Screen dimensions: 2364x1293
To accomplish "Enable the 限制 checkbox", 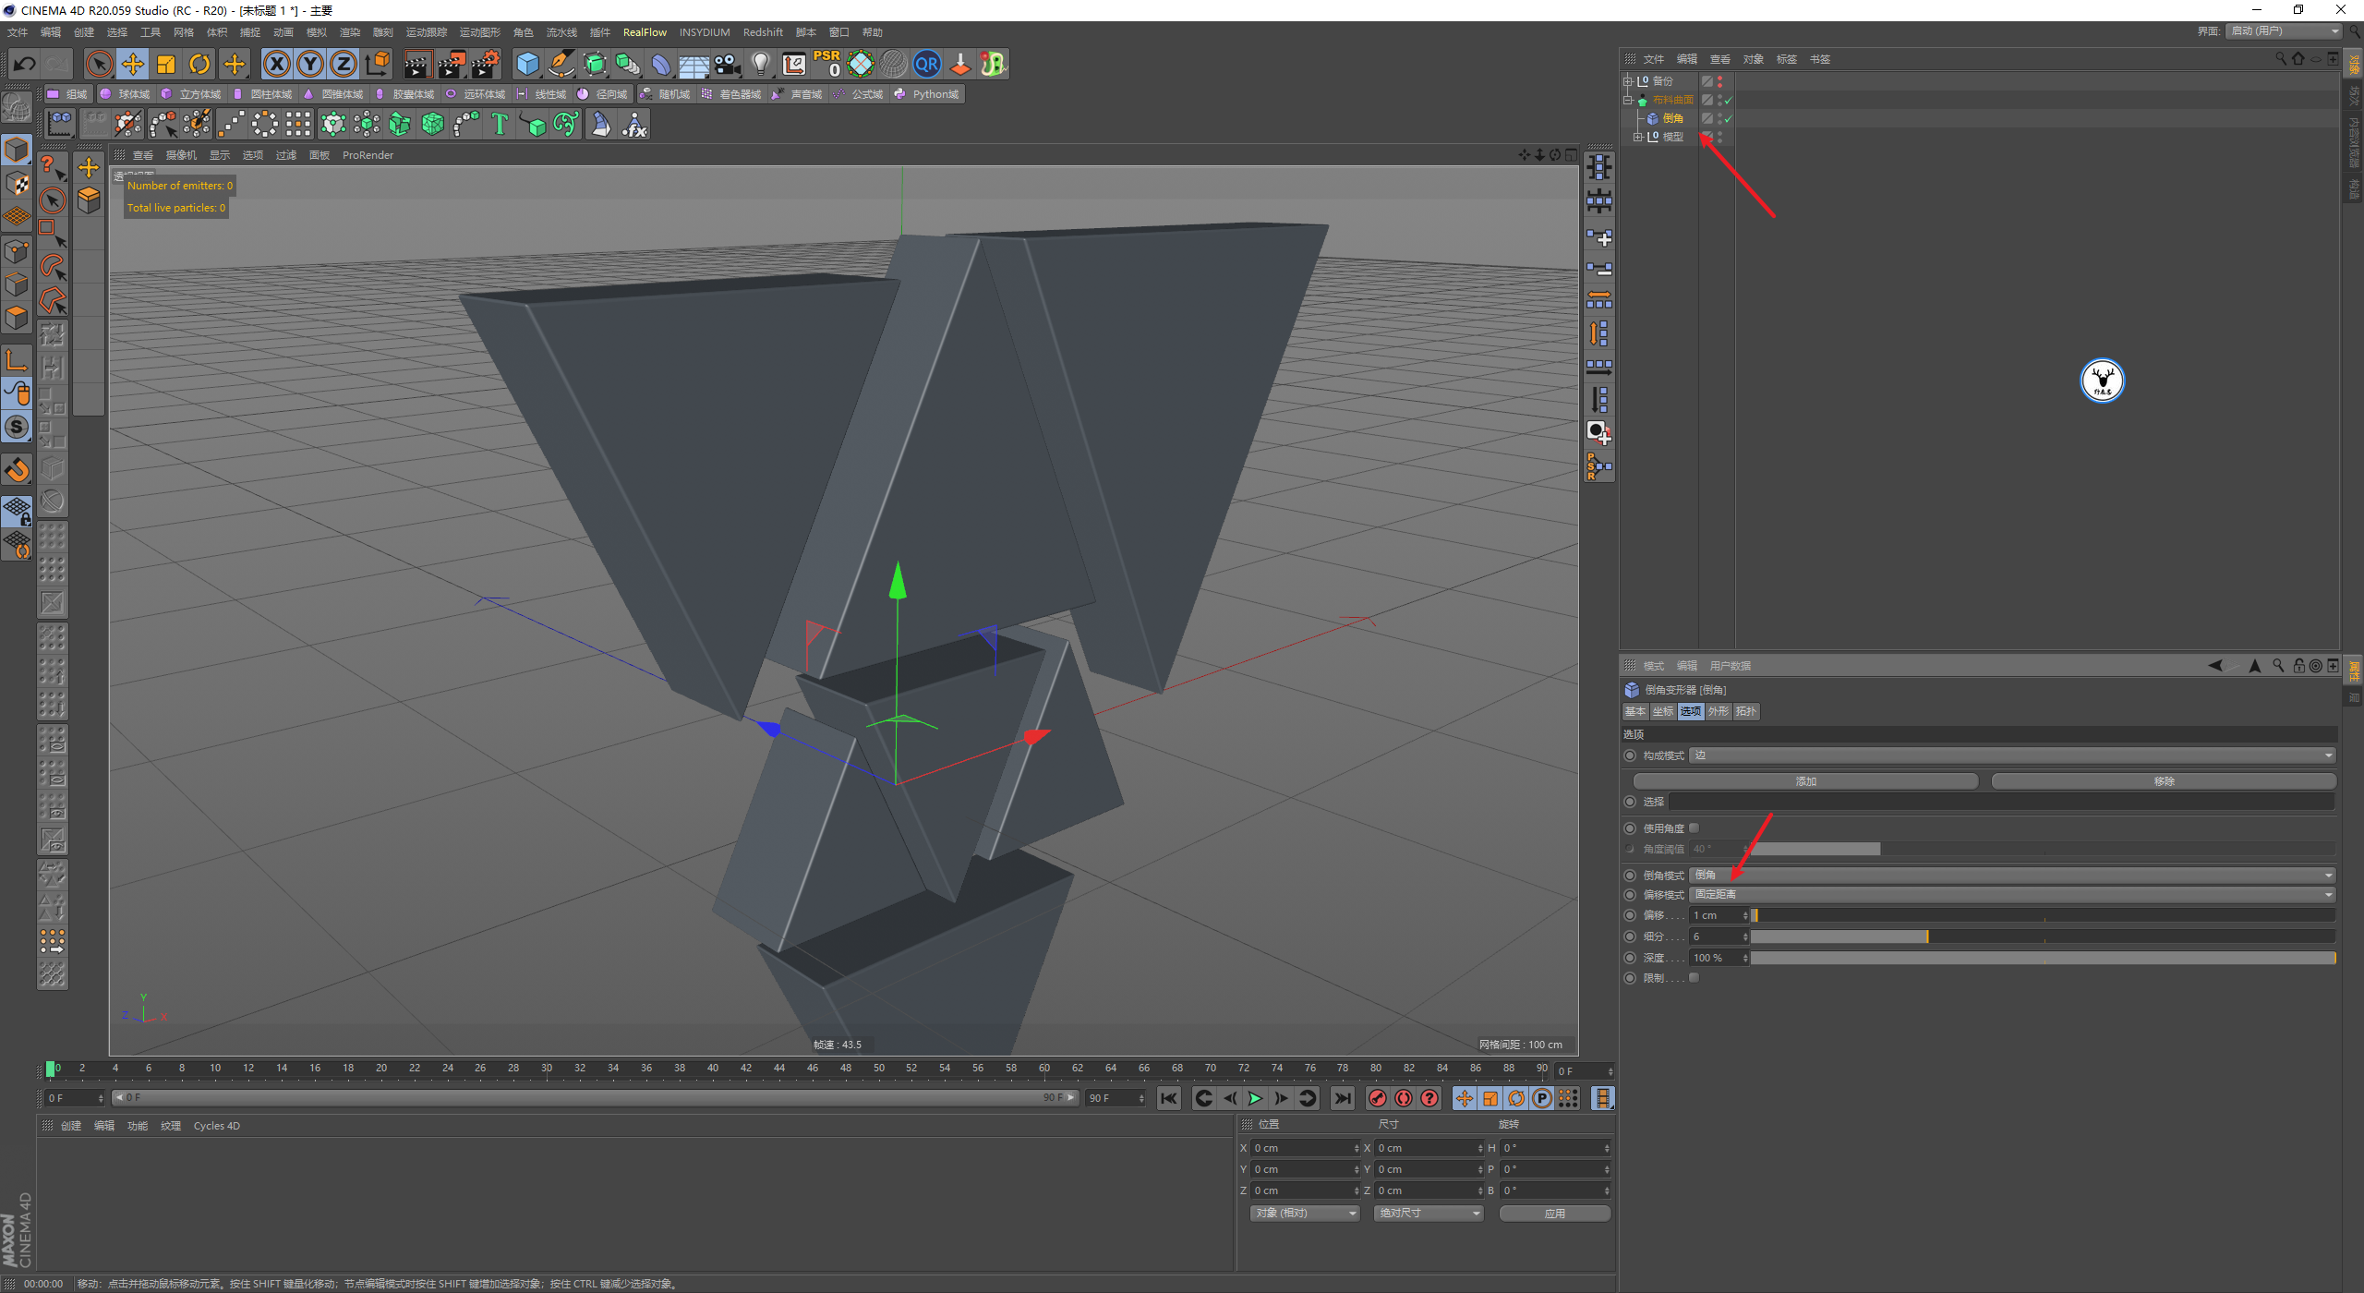I will tap(1694, 978).
